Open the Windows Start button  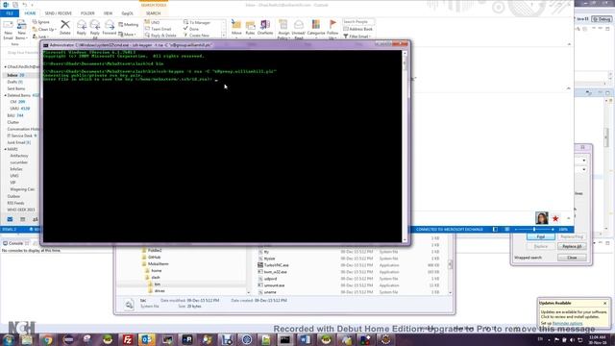tap(9, 339)
